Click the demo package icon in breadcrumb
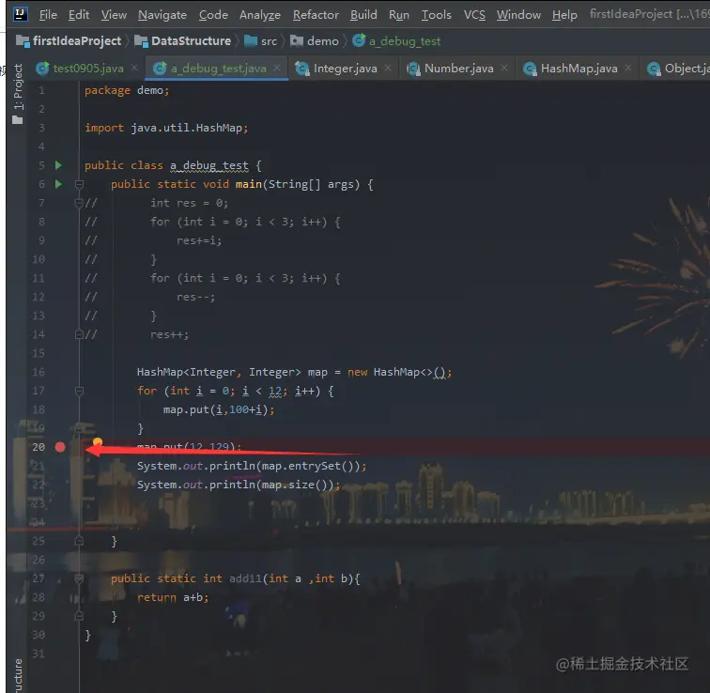710x693 pixels. point(297,41)
